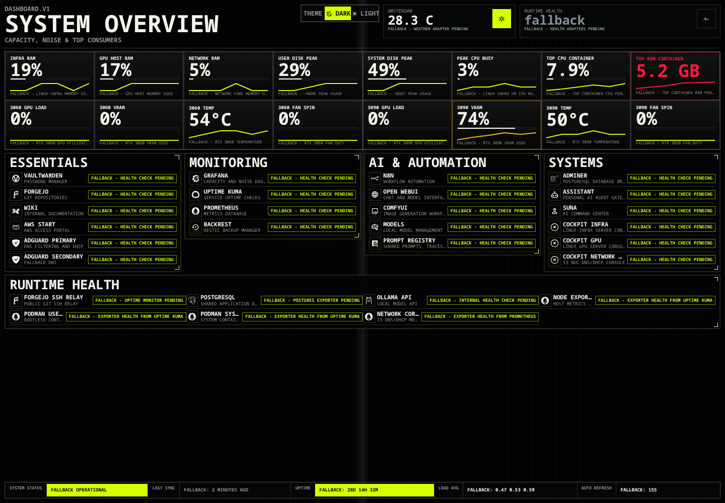725x503 pixels.
Task: Click Vaultwarden health check pending badge
Action: pyautogui.click(x=132, y=178)
